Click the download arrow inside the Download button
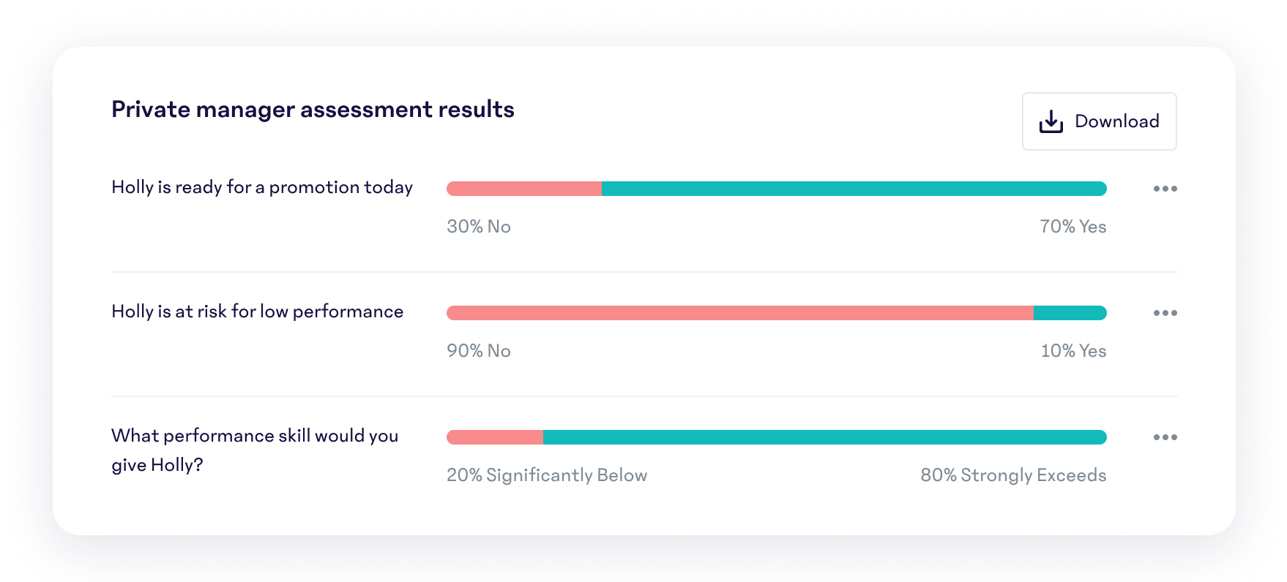The width and height of the screenshot is (1287, 582). point(1051,121)
